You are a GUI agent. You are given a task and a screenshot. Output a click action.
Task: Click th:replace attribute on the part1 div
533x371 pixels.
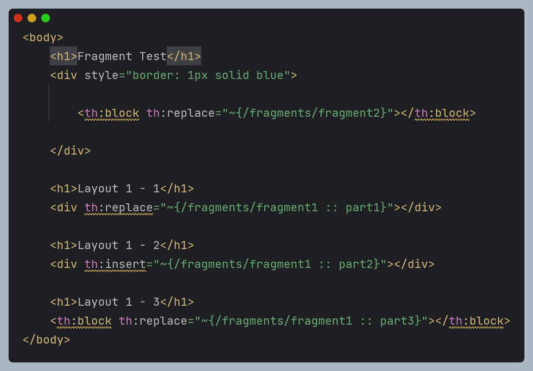click(119, 207)
